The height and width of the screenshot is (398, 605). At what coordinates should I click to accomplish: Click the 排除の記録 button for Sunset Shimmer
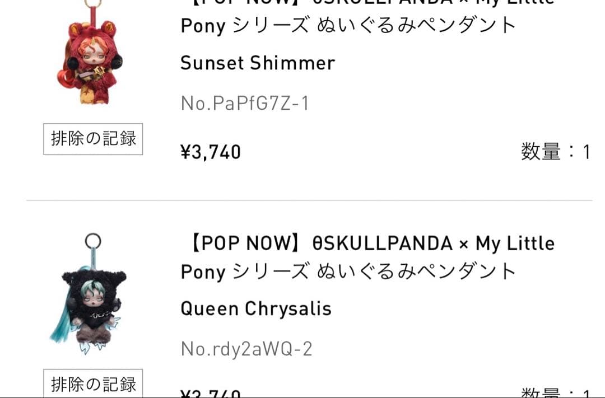point(93,138)
